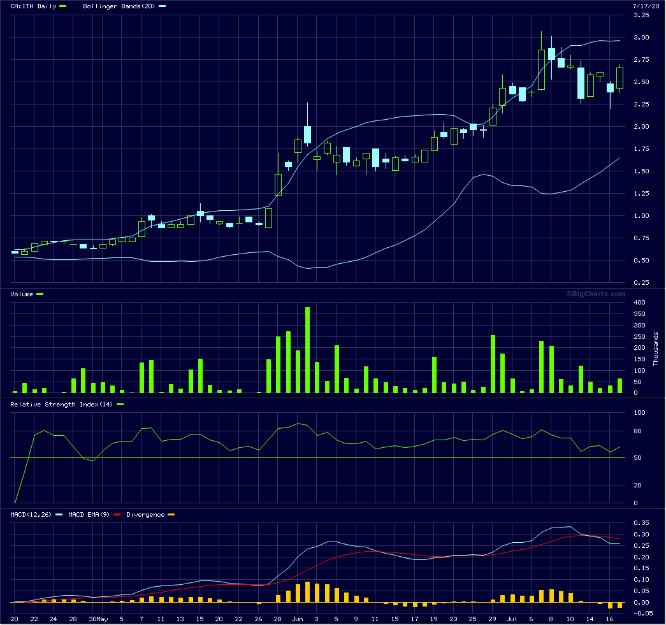Click the green swatch beside CA:ITH Daily
This screenshot has height=625, width=666.
63,6
